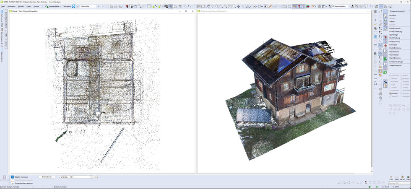Select the 3CAD mode icon

pos(408,178)
